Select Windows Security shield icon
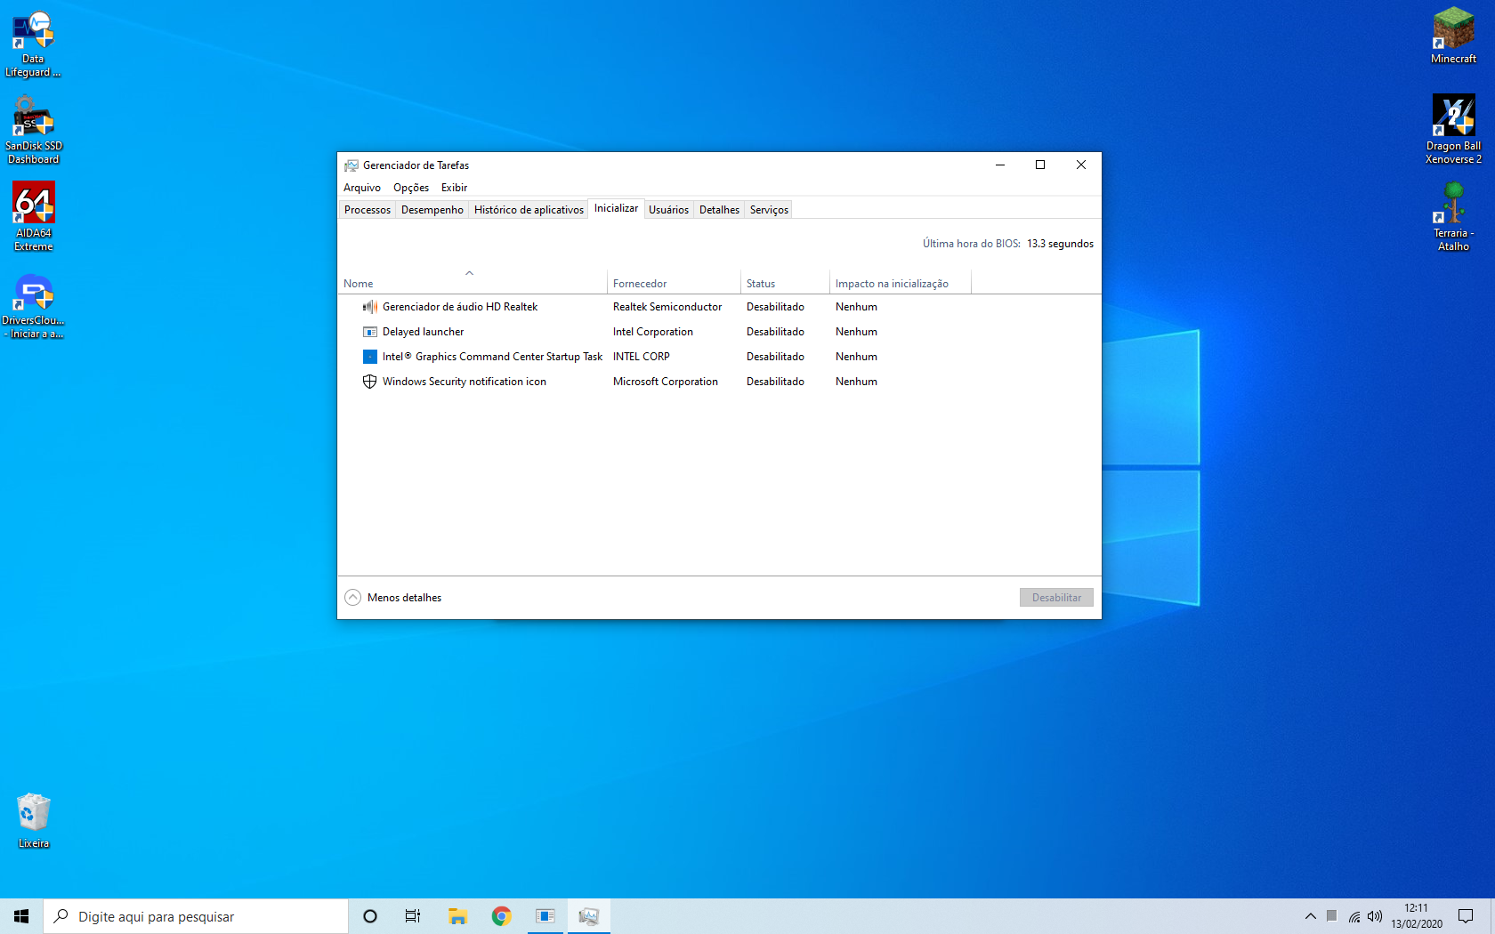Viewport: 1495px width, 934px height. (370, 382)
